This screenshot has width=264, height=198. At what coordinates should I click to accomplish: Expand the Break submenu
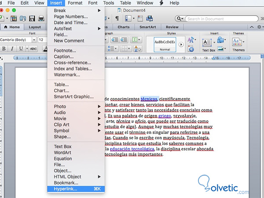click(x=76, y=11)
